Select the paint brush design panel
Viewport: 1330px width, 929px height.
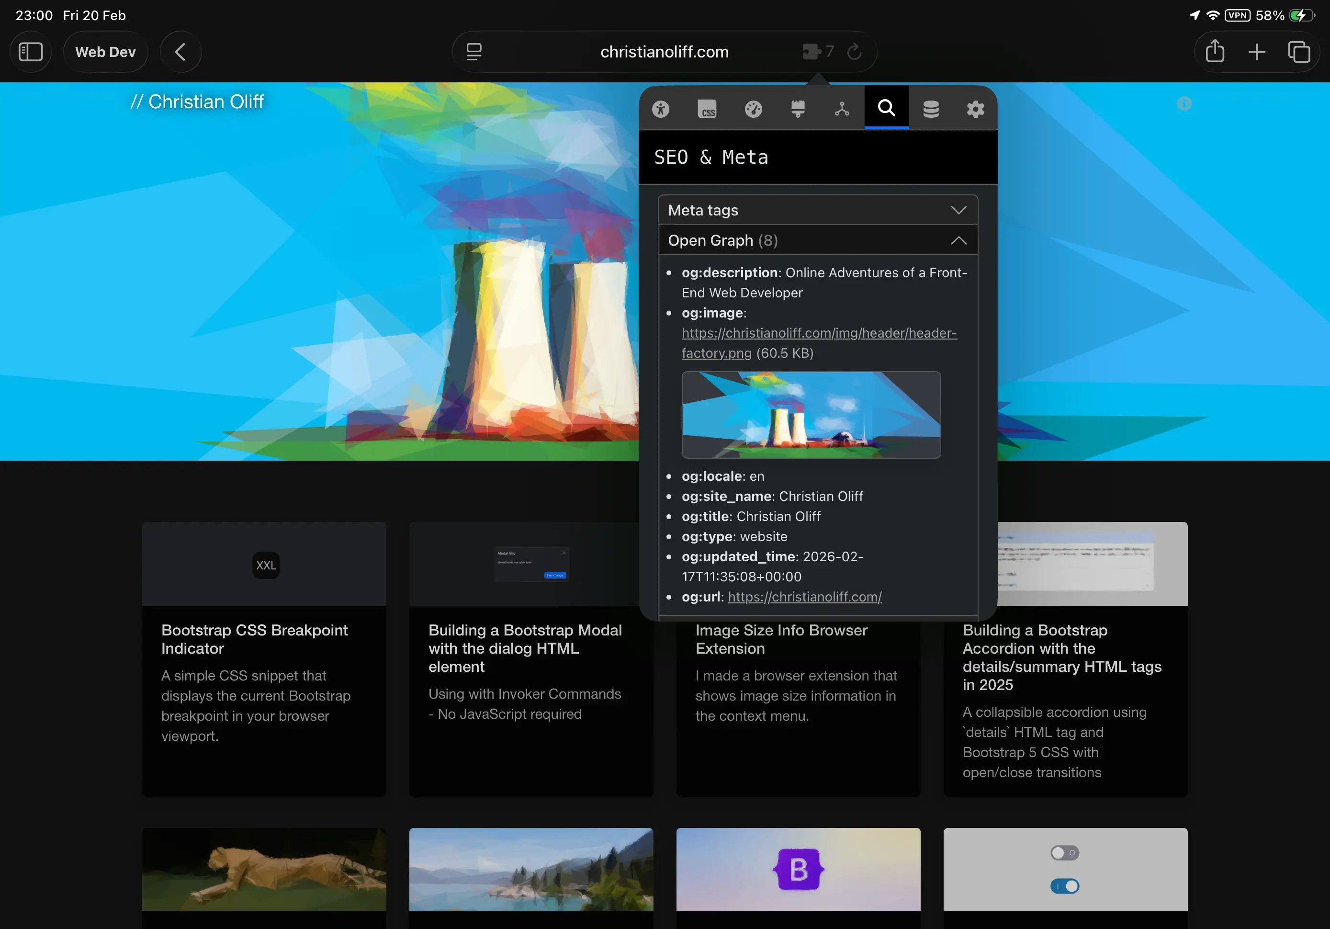click(798, 108)
